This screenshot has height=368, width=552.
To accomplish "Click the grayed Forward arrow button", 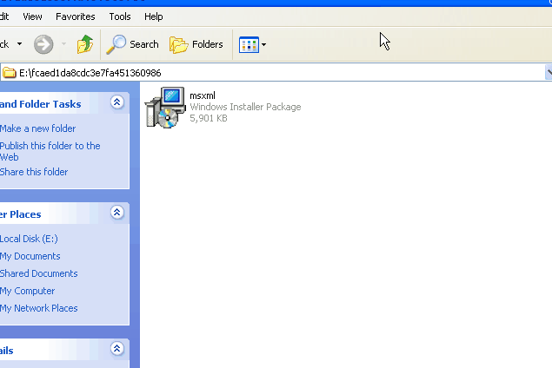I will (43, 44).
